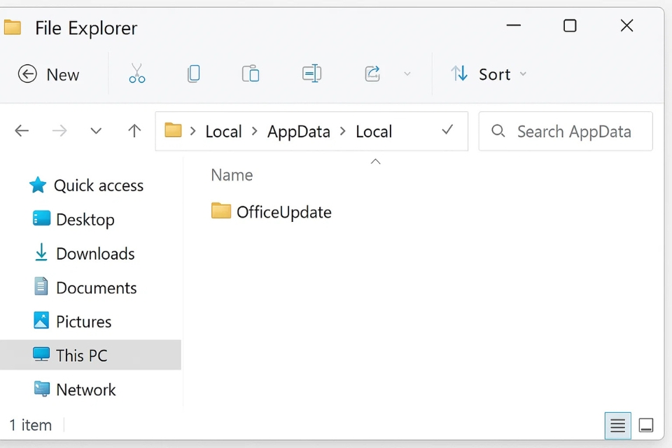Paste using the clipboard Paste icon

click(x=251, y=73)
